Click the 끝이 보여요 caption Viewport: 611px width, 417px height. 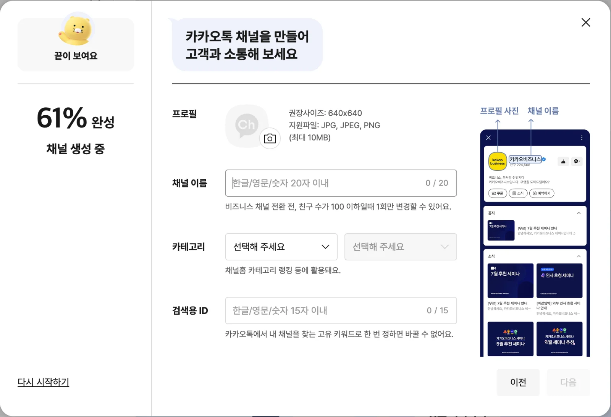[76, 56]
